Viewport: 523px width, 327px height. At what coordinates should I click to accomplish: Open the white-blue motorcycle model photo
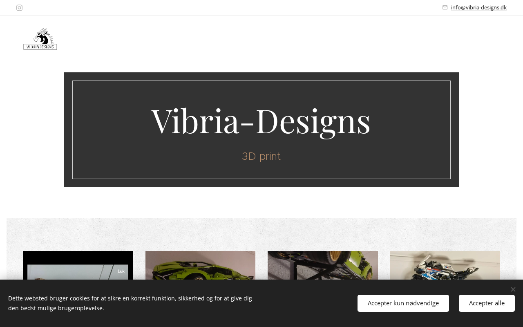pyautogui.click(x=445, y=265)
